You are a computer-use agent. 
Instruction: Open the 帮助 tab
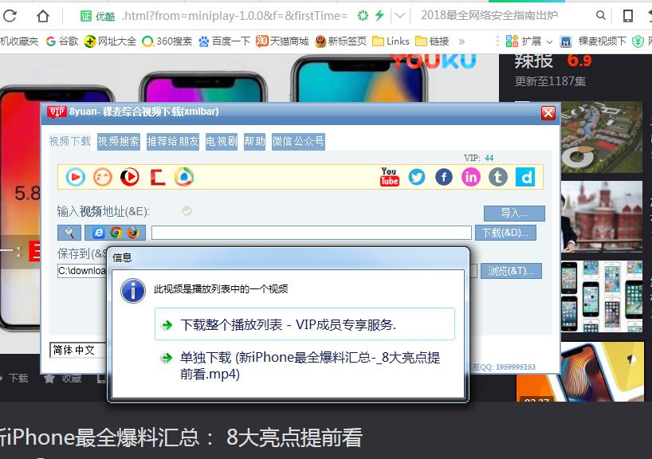254,141
